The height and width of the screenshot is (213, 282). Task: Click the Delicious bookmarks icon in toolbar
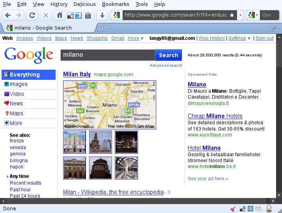click(71, 15)
